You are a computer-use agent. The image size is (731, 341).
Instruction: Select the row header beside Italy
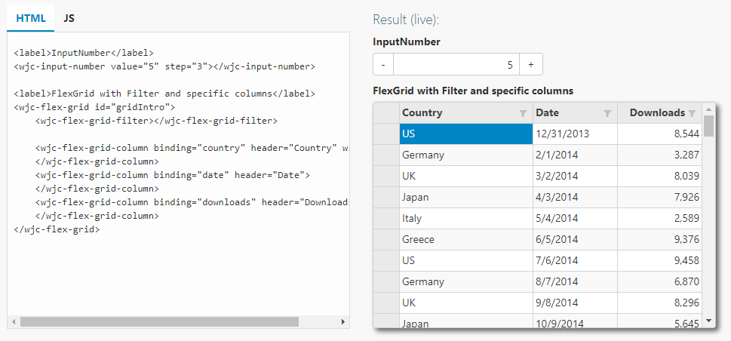pyautogui.click(x=387, y=219)
